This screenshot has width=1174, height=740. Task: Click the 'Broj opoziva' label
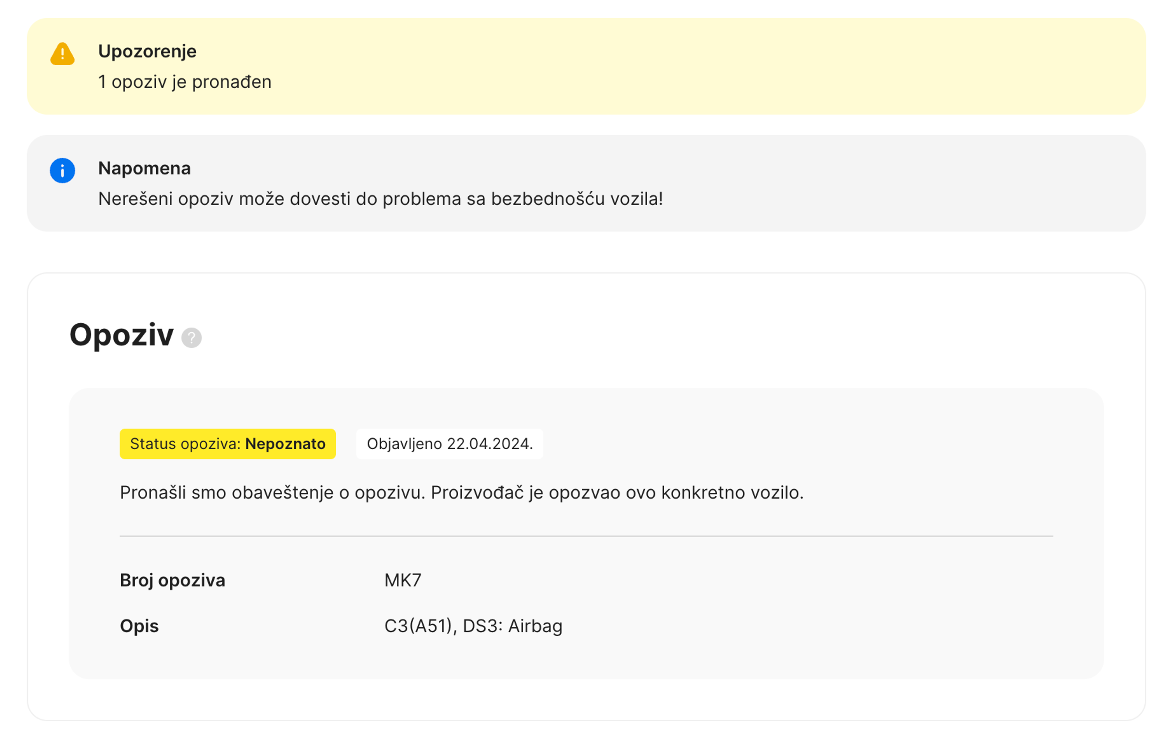(173, 580)
